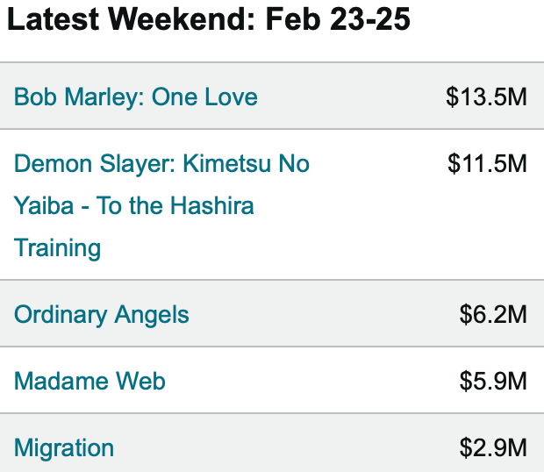Click the $2.9M weekend gross figure
Screen dimensions: 544x472
[493, 447]
